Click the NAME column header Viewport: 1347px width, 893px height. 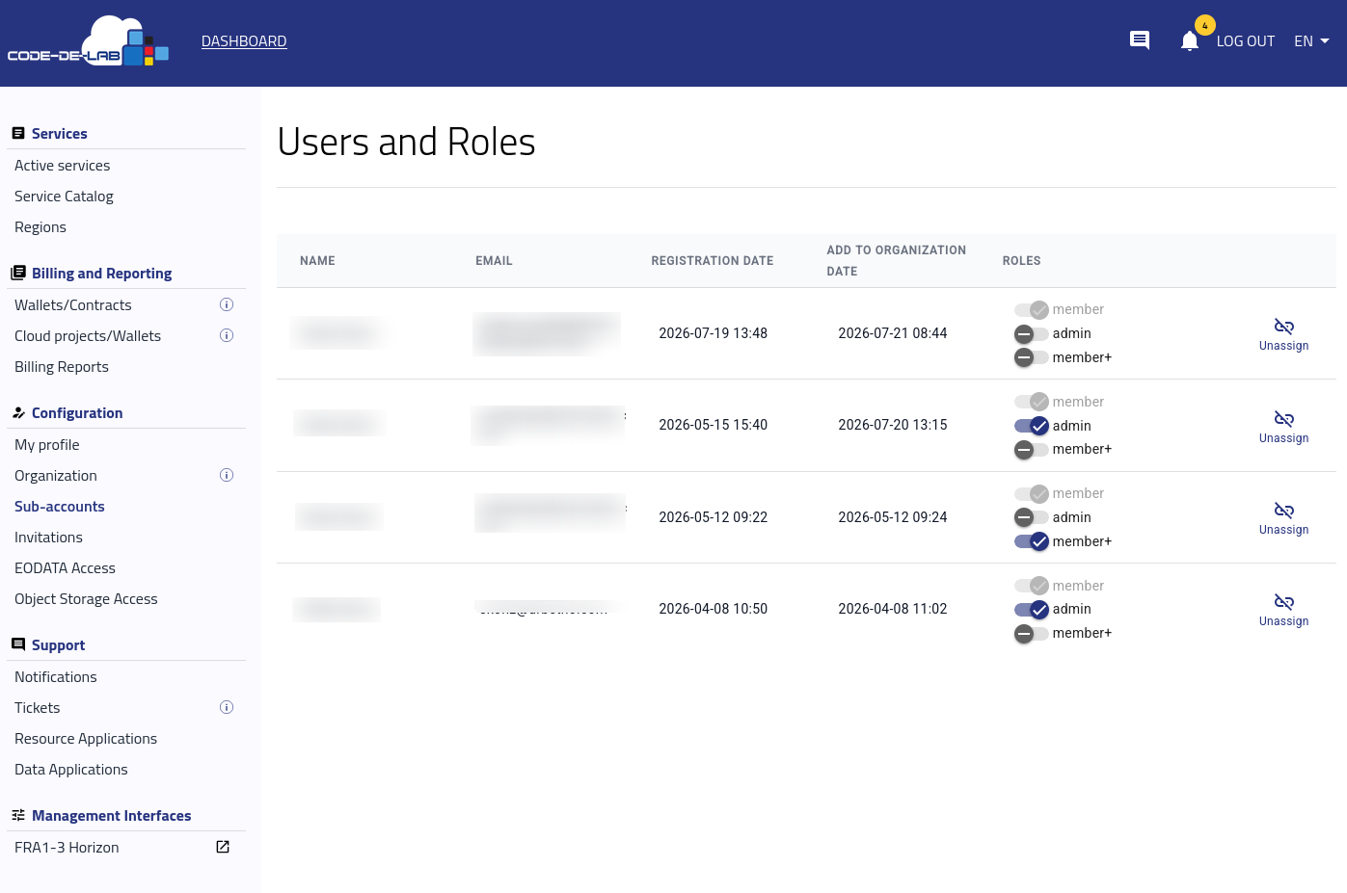(317, 261)
